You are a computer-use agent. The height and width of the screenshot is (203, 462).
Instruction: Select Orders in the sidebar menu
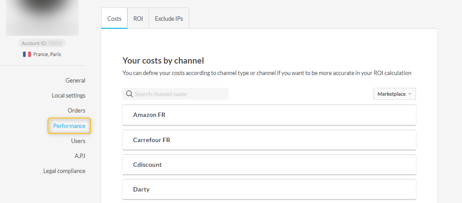76,110
